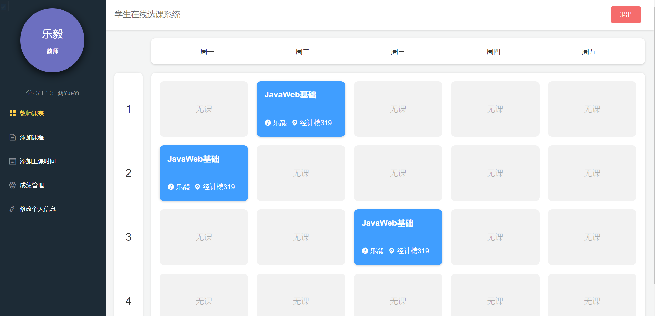Select 修改个人信息 in sidebar
The width and height of the screenshot is (655, 316).
point(53,209)
